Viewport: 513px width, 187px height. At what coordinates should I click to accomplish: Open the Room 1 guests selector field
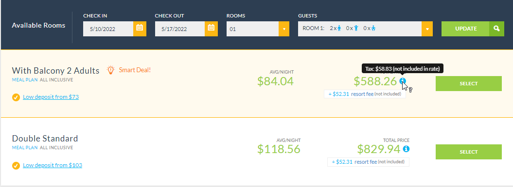pyautogui.click(x=360, y=29)
